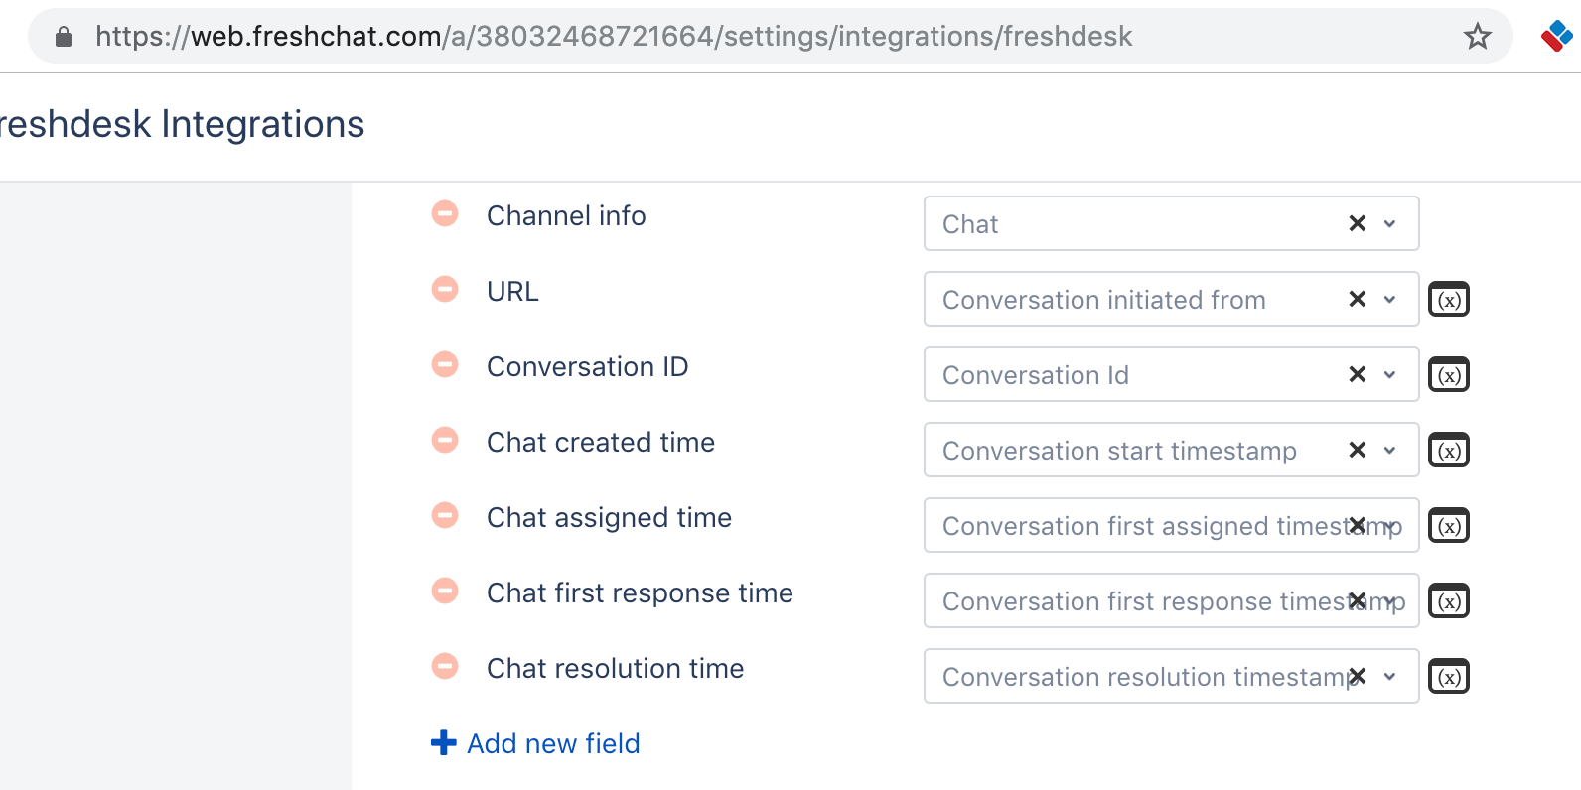
Task: Clear Conversation initiated from selection
Action: (1358, 299)
